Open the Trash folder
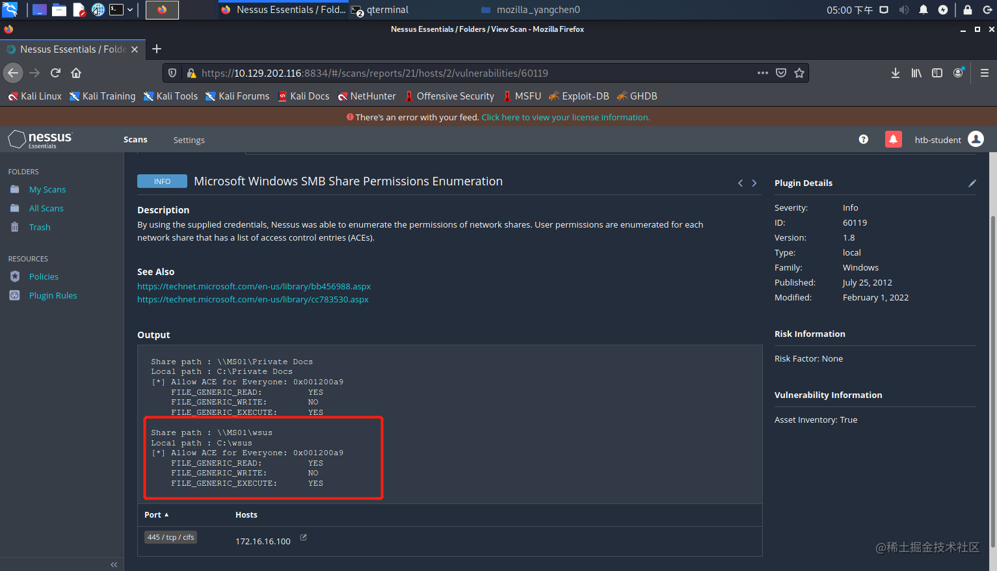This screenshot has height=571, width=997. click(40, 228)
